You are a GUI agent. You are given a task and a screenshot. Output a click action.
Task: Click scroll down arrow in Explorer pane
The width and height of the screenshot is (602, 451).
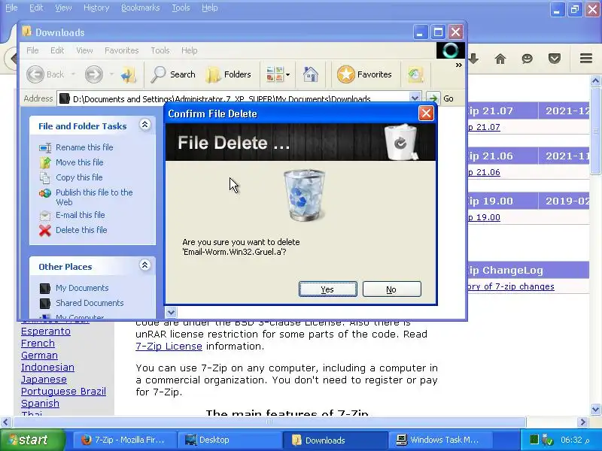coord(172,312)
